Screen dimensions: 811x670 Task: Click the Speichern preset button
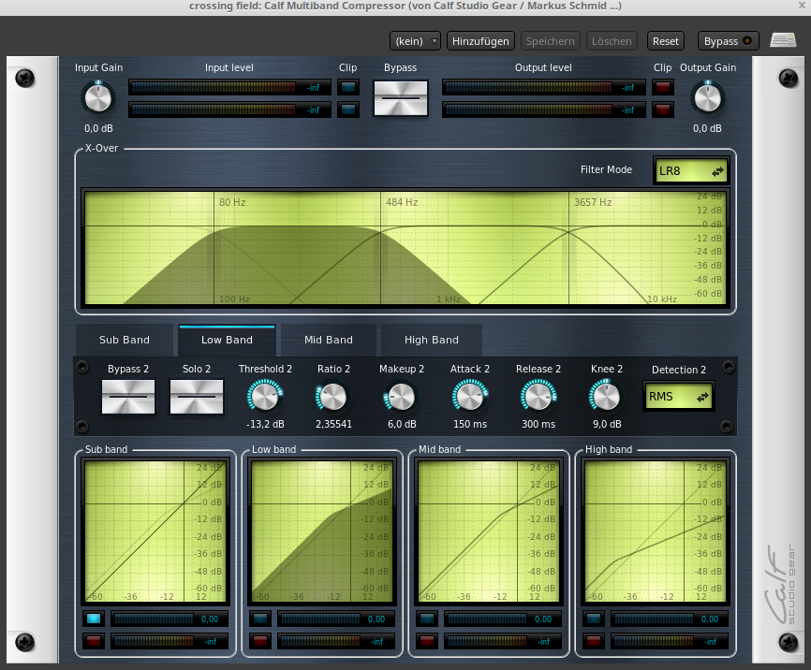tap(550, 41)
